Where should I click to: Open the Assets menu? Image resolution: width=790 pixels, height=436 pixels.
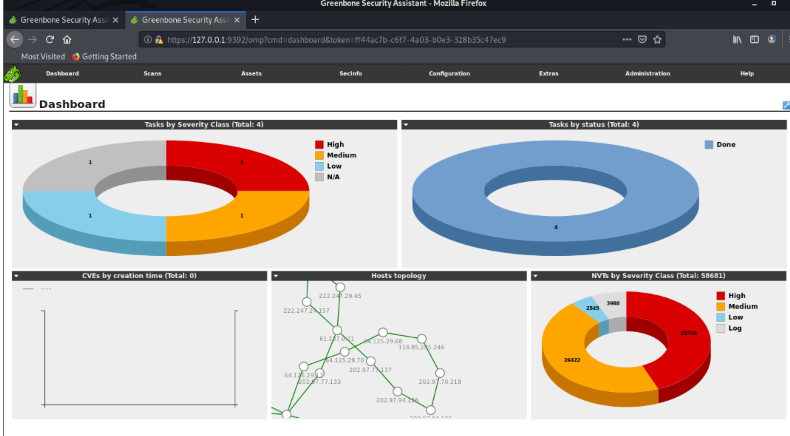pyautogui.click(x=251, y=73)
